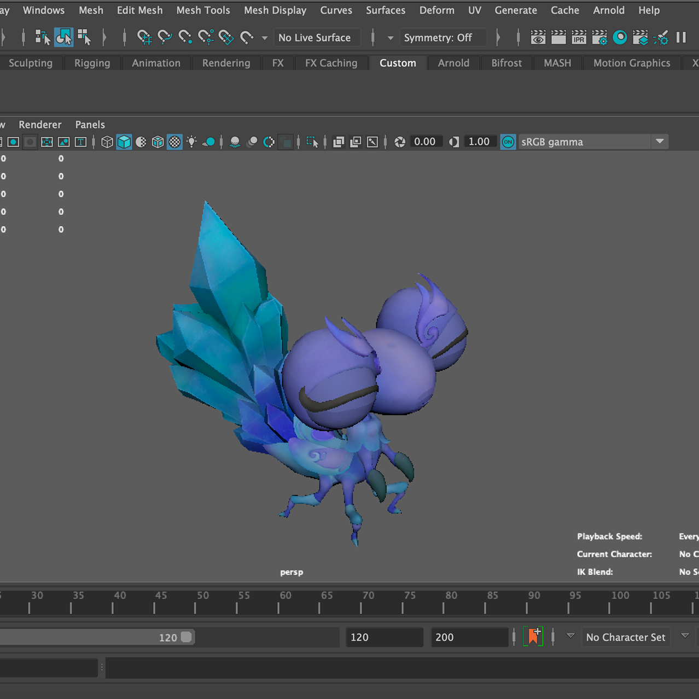Screen dimensions: 699x699
Task: Switch to select by component type
Action: (x=84, y=37)
